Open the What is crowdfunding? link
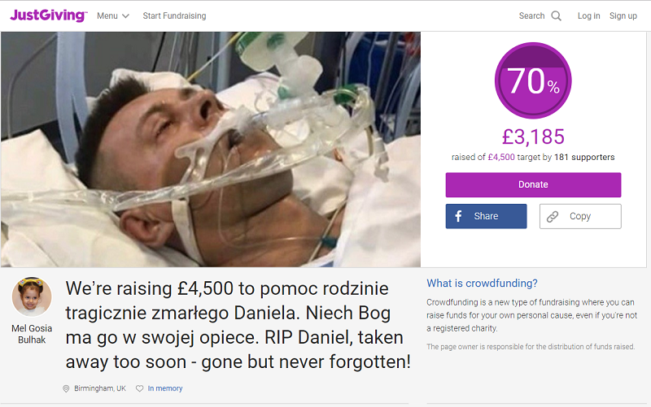Screen dimensions: 651x407 482,283
